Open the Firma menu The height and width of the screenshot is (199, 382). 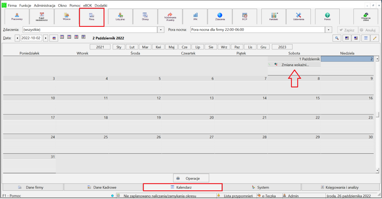click(12, 5)
